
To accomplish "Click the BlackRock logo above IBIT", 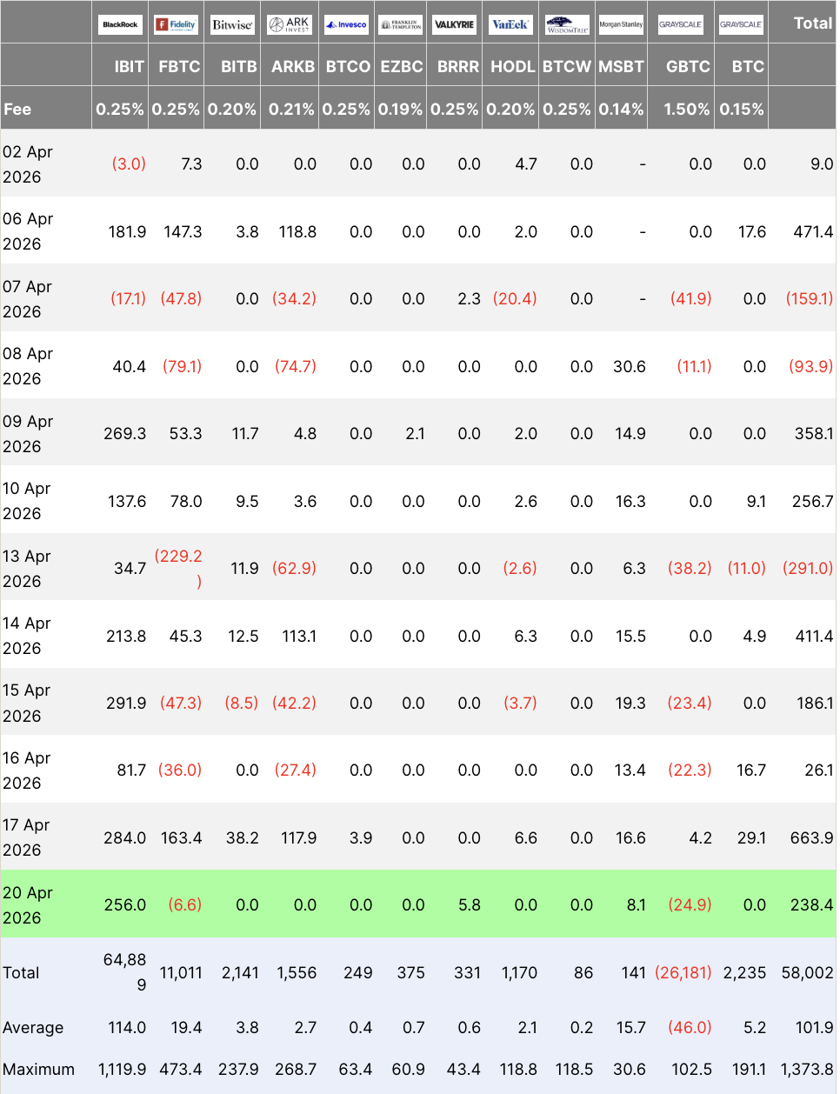I will pos(119,24).
